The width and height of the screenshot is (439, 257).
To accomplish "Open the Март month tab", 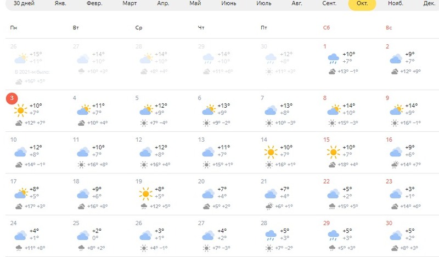I will [130, 3].
